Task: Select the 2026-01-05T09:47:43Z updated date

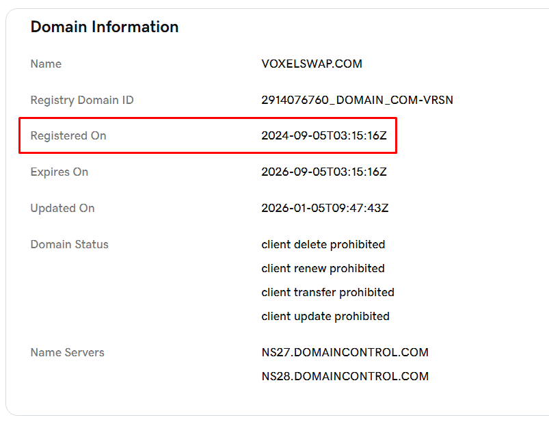Action: (x=325, y=209)
